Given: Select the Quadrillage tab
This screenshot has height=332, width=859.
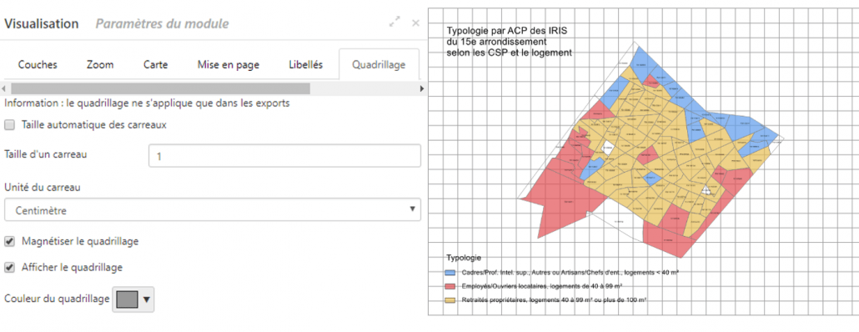Looking at the screenshot, I should click(x=379, y=64).
